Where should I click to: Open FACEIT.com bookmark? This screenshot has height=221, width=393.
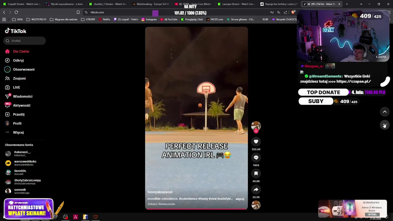point(215,19)
